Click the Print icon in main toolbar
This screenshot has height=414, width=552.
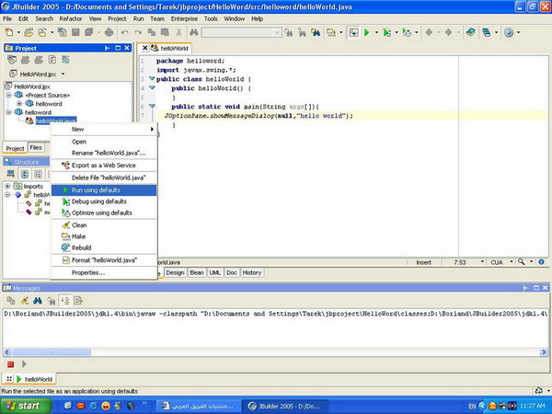(109, 33)
